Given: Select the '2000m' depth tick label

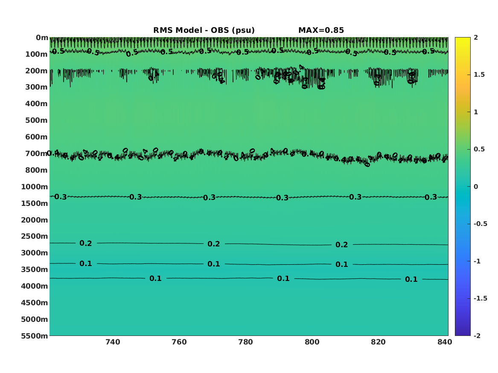Looking at the screenshot, I should [x=35, y=220].
